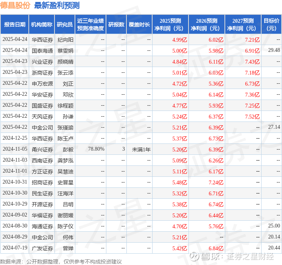
Task: Click institution 华福证券
Action: (x=42, y=215)
